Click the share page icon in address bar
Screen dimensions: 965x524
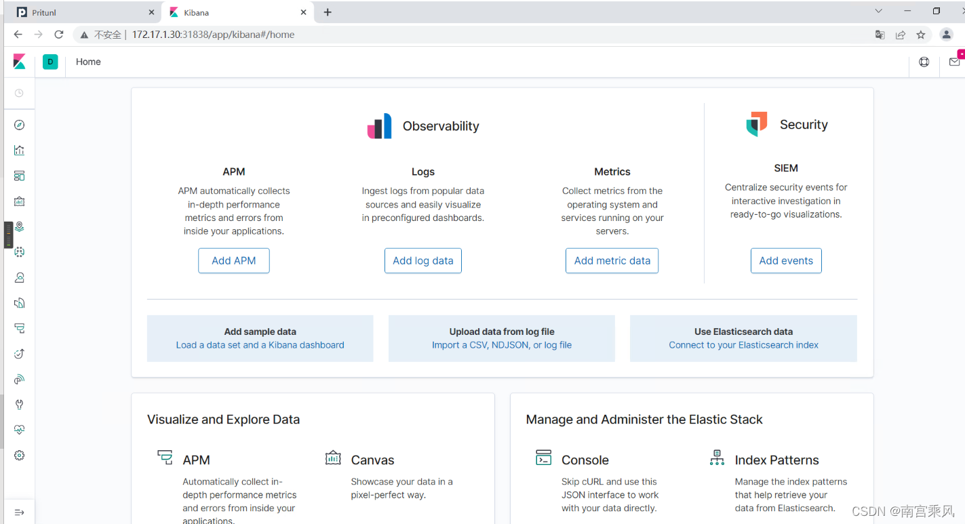coord(900,35)
